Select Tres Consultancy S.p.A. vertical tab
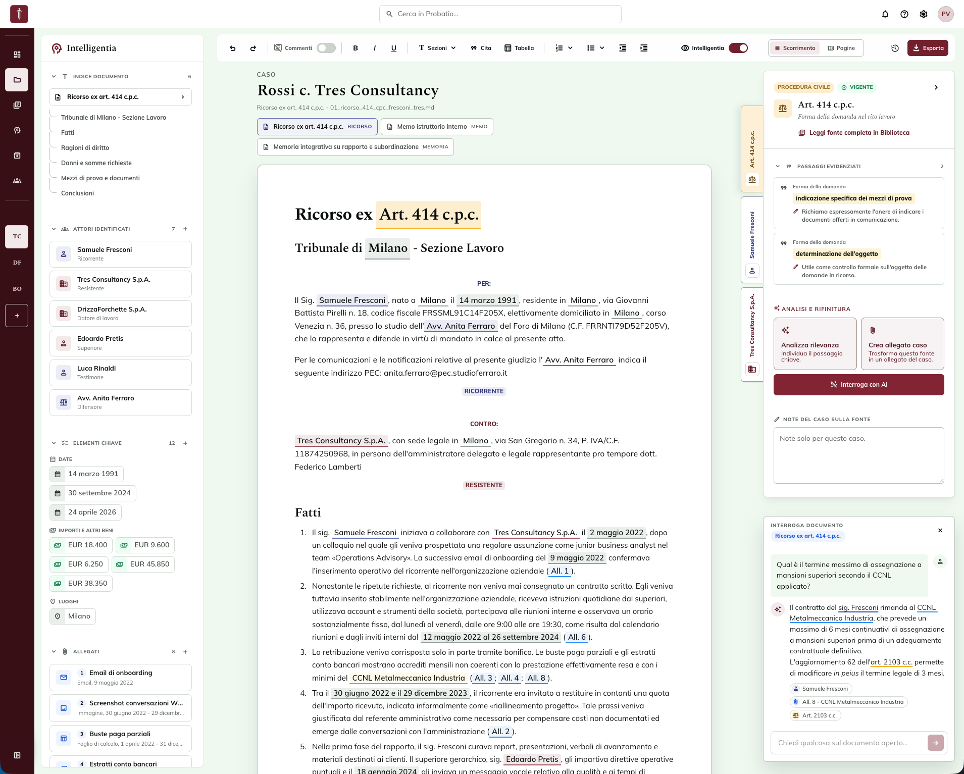The width and height of the screenshot is (964, 774). pyautogui.click(x=752, y=333)
